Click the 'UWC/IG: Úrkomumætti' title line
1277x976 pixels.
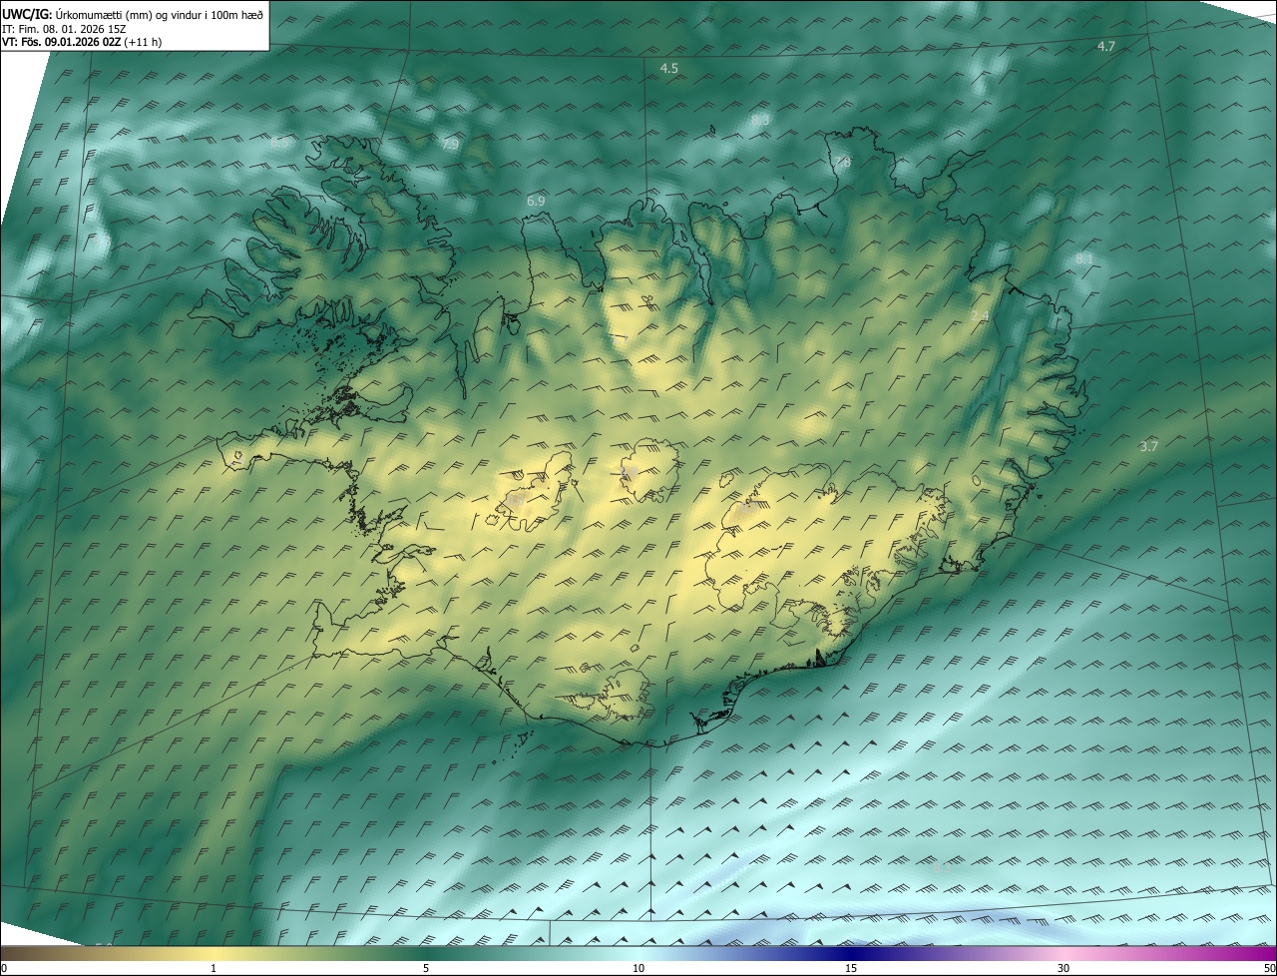click(x=133, y=13)
